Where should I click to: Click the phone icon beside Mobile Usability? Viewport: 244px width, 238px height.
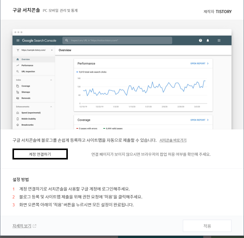pos(18,119)
